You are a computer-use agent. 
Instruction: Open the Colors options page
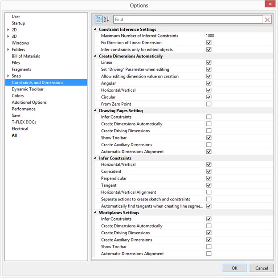pos(18,96)
